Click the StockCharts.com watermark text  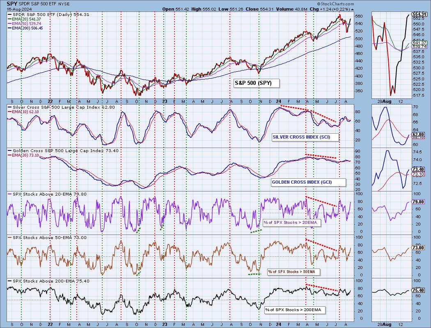click(x=335, y=4)
